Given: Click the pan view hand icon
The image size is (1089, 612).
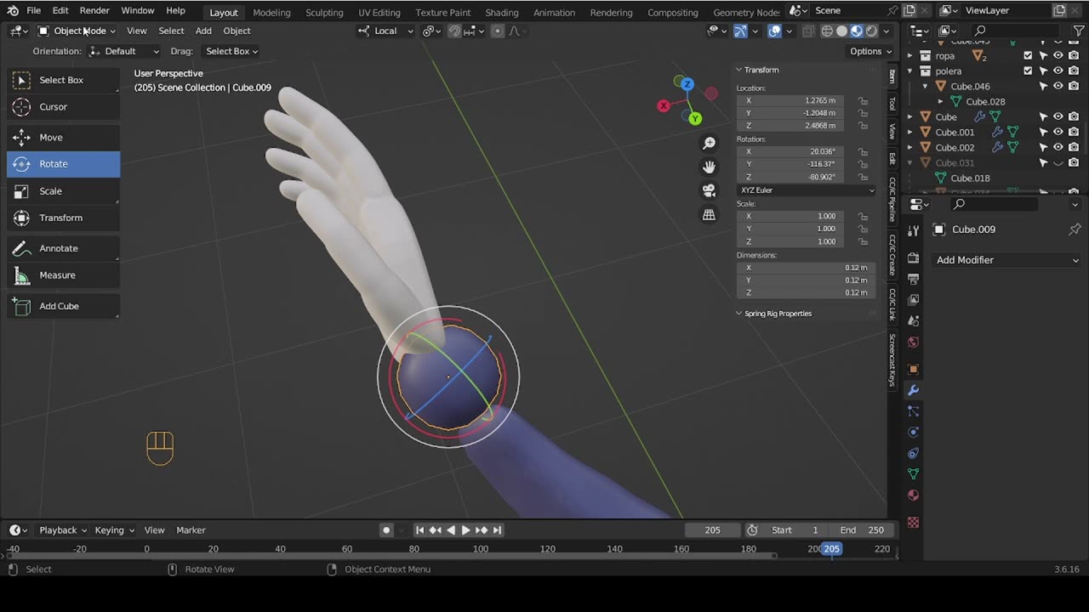Looking at the screenshot, I should click(x=709, y=167).
